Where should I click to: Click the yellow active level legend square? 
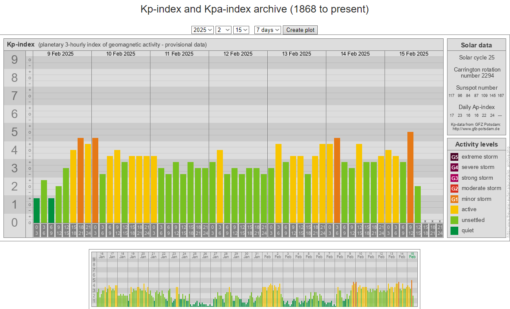click(454, 209)
